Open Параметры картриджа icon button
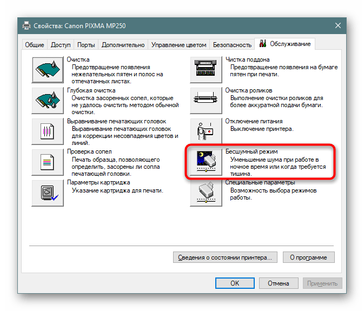Image resolution: width=364 pixels, height=311 pixels. (48, 193)
